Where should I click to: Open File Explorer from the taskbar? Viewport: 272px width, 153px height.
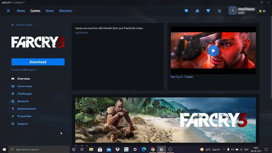[91, 149]
